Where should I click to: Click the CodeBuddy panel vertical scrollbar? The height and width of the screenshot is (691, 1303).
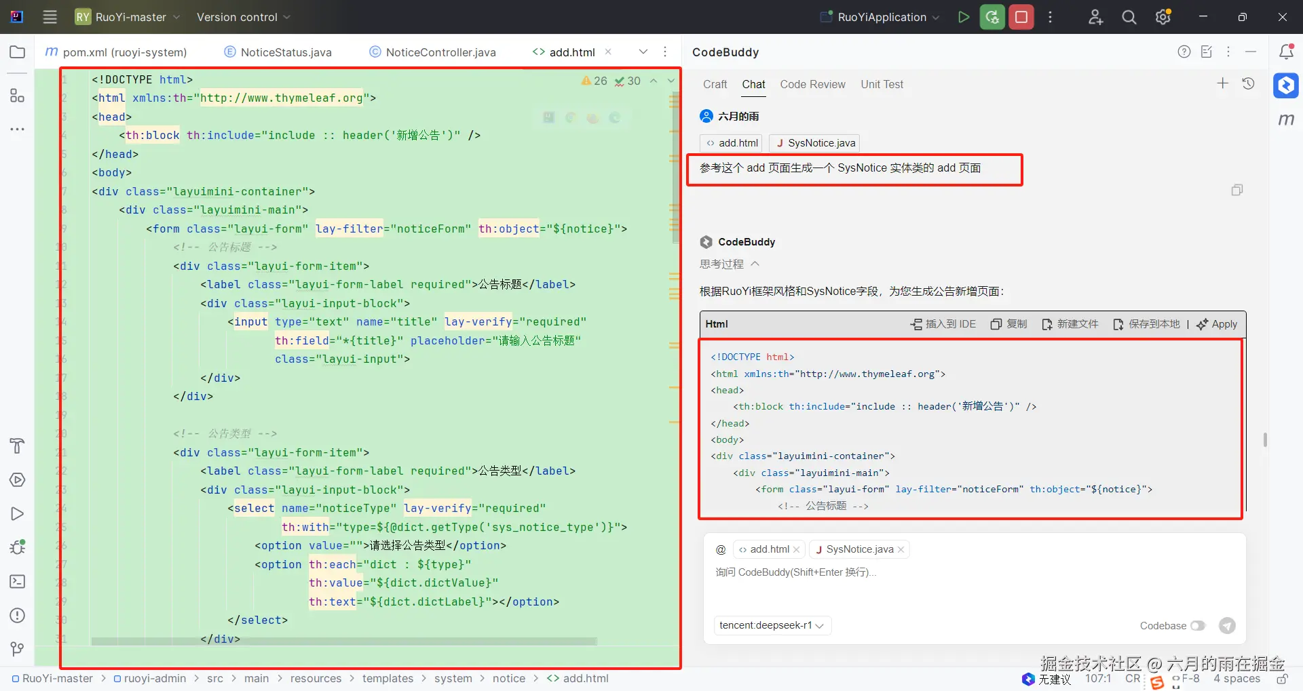[x=1265, y=439]
